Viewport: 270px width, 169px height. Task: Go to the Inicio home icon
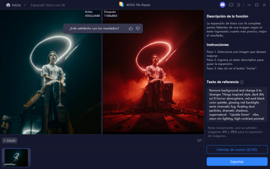click(8, 5)
